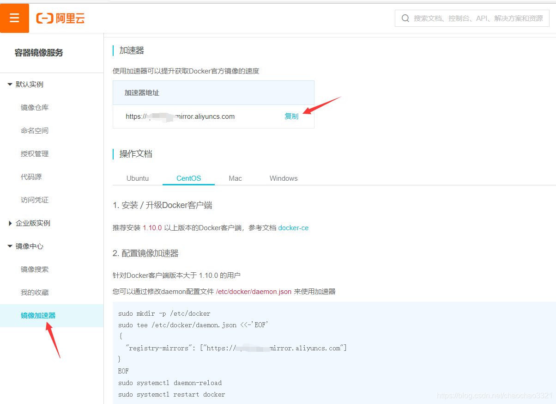Switch to the Mac tab

tap(235, 178)
